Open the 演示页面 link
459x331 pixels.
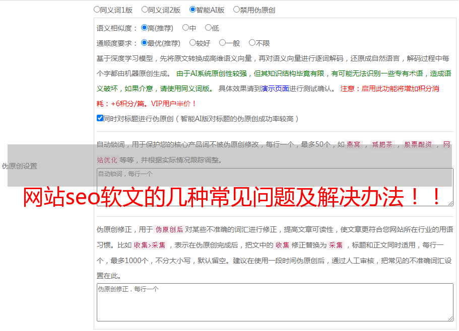pyautogui.click(x=275, y=89)
